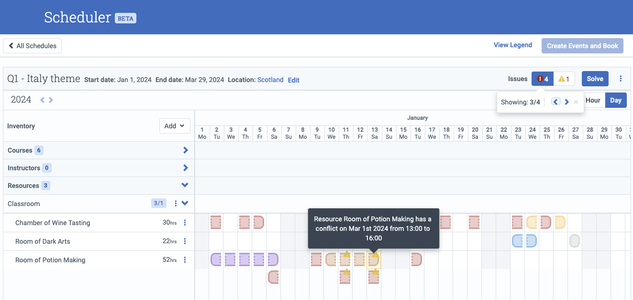Expand the Instructors section
Viewport: 633px width, 300px height.
click(x=186, y=168)
